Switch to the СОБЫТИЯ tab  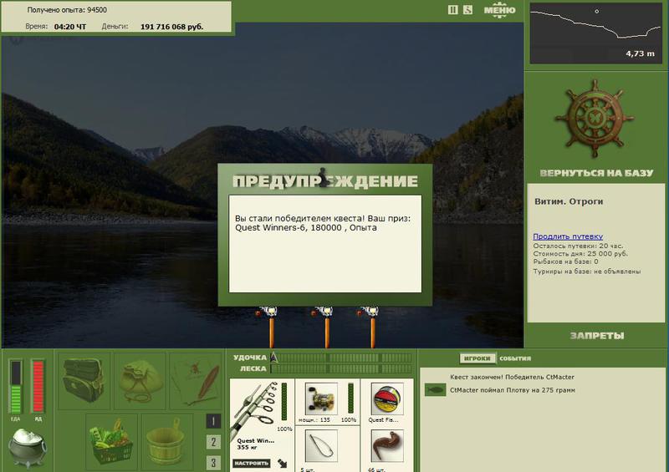[515, 358]
